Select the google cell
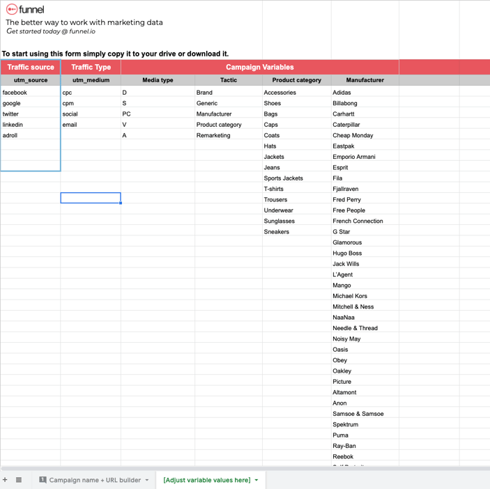The width and height of the screenshot is (490, 489). (31, 103)
